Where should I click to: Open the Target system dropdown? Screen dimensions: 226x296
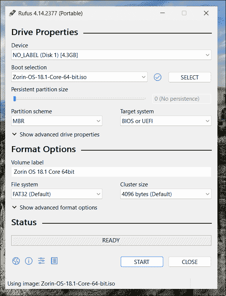[165, 121]
